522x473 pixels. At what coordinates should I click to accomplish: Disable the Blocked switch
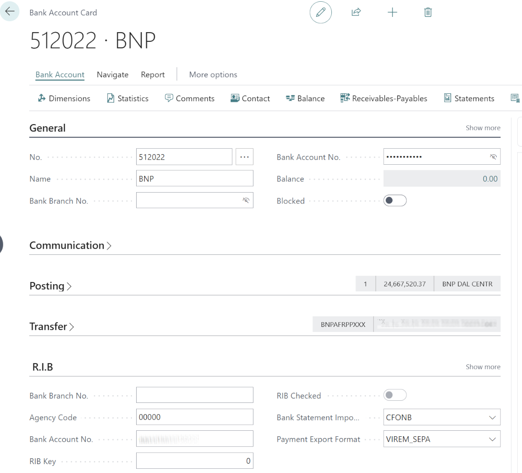coord(395,200)
